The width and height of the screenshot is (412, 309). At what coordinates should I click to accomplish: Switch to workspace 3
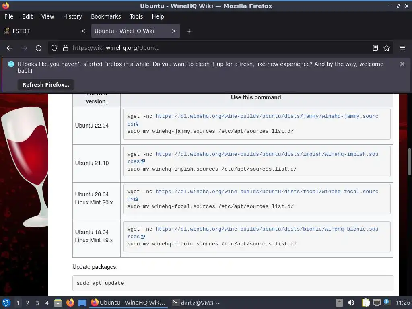click(x=37, y=303)
